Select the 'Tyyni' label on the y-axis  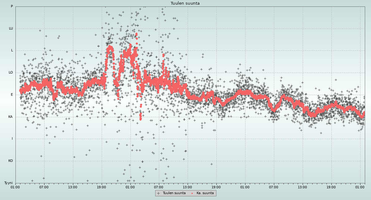click(x=8, y=183)
